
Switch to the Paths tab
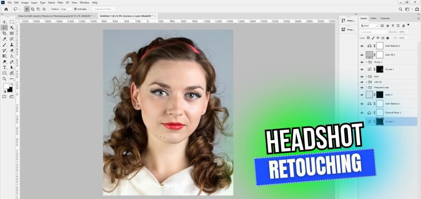pos(374,18)
